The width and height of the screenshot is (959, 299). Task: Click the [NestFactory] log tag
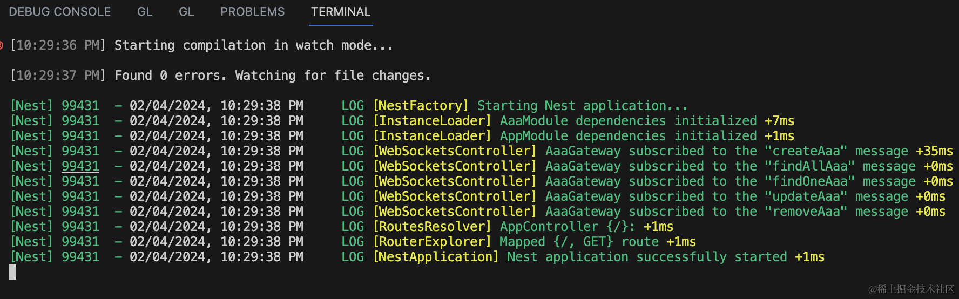click(x=421, y=106)
